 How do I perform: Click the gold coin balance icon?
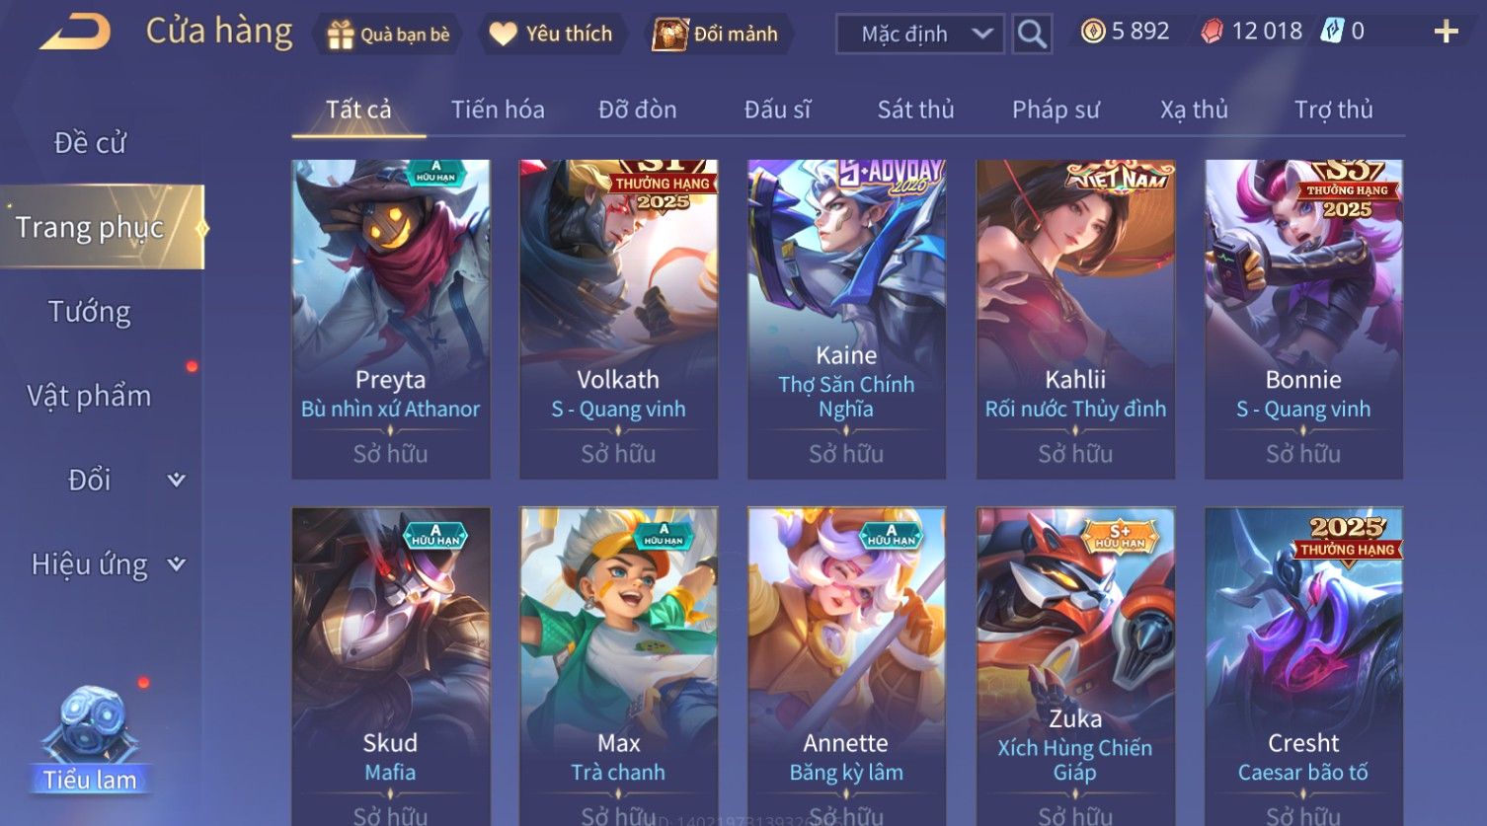[1092, 32]
